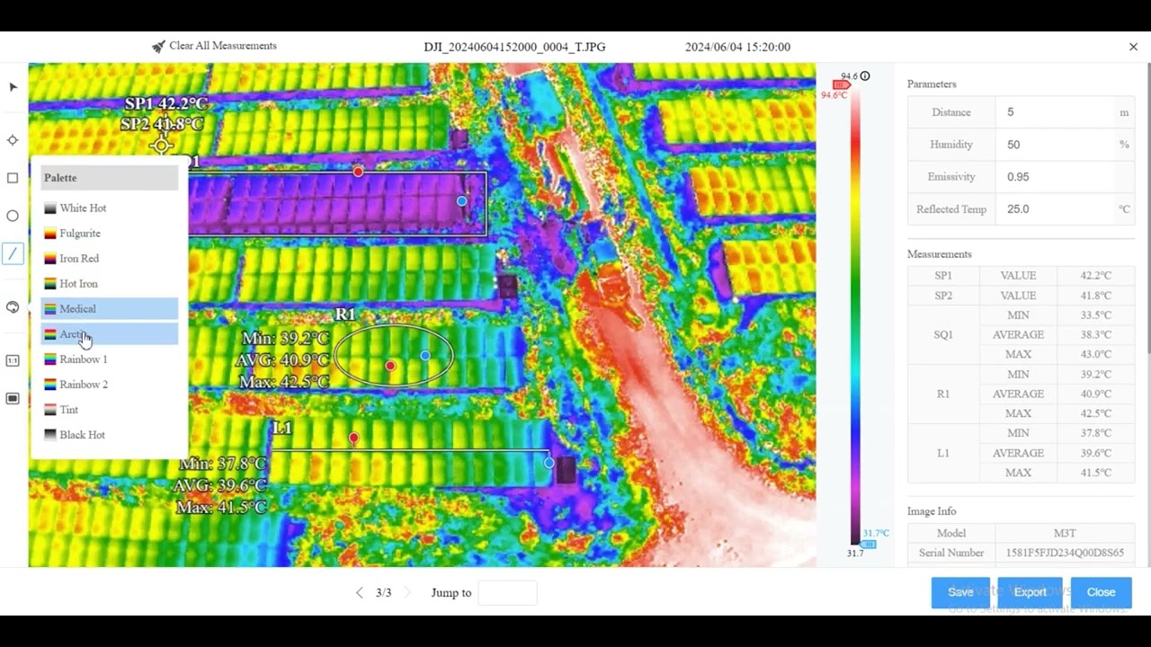Click the Parameters section heading
Image resolution: width=1151 pixels, height=647 pixels.
[932, 84]
